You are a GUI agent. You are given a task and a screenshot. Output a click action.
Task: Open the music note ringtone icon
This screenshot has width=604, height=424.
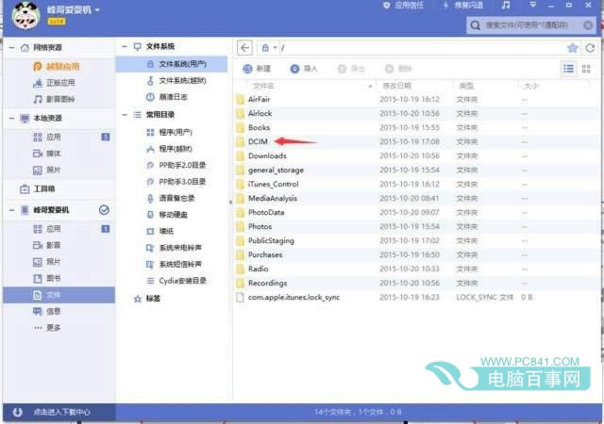pos(506,6)
